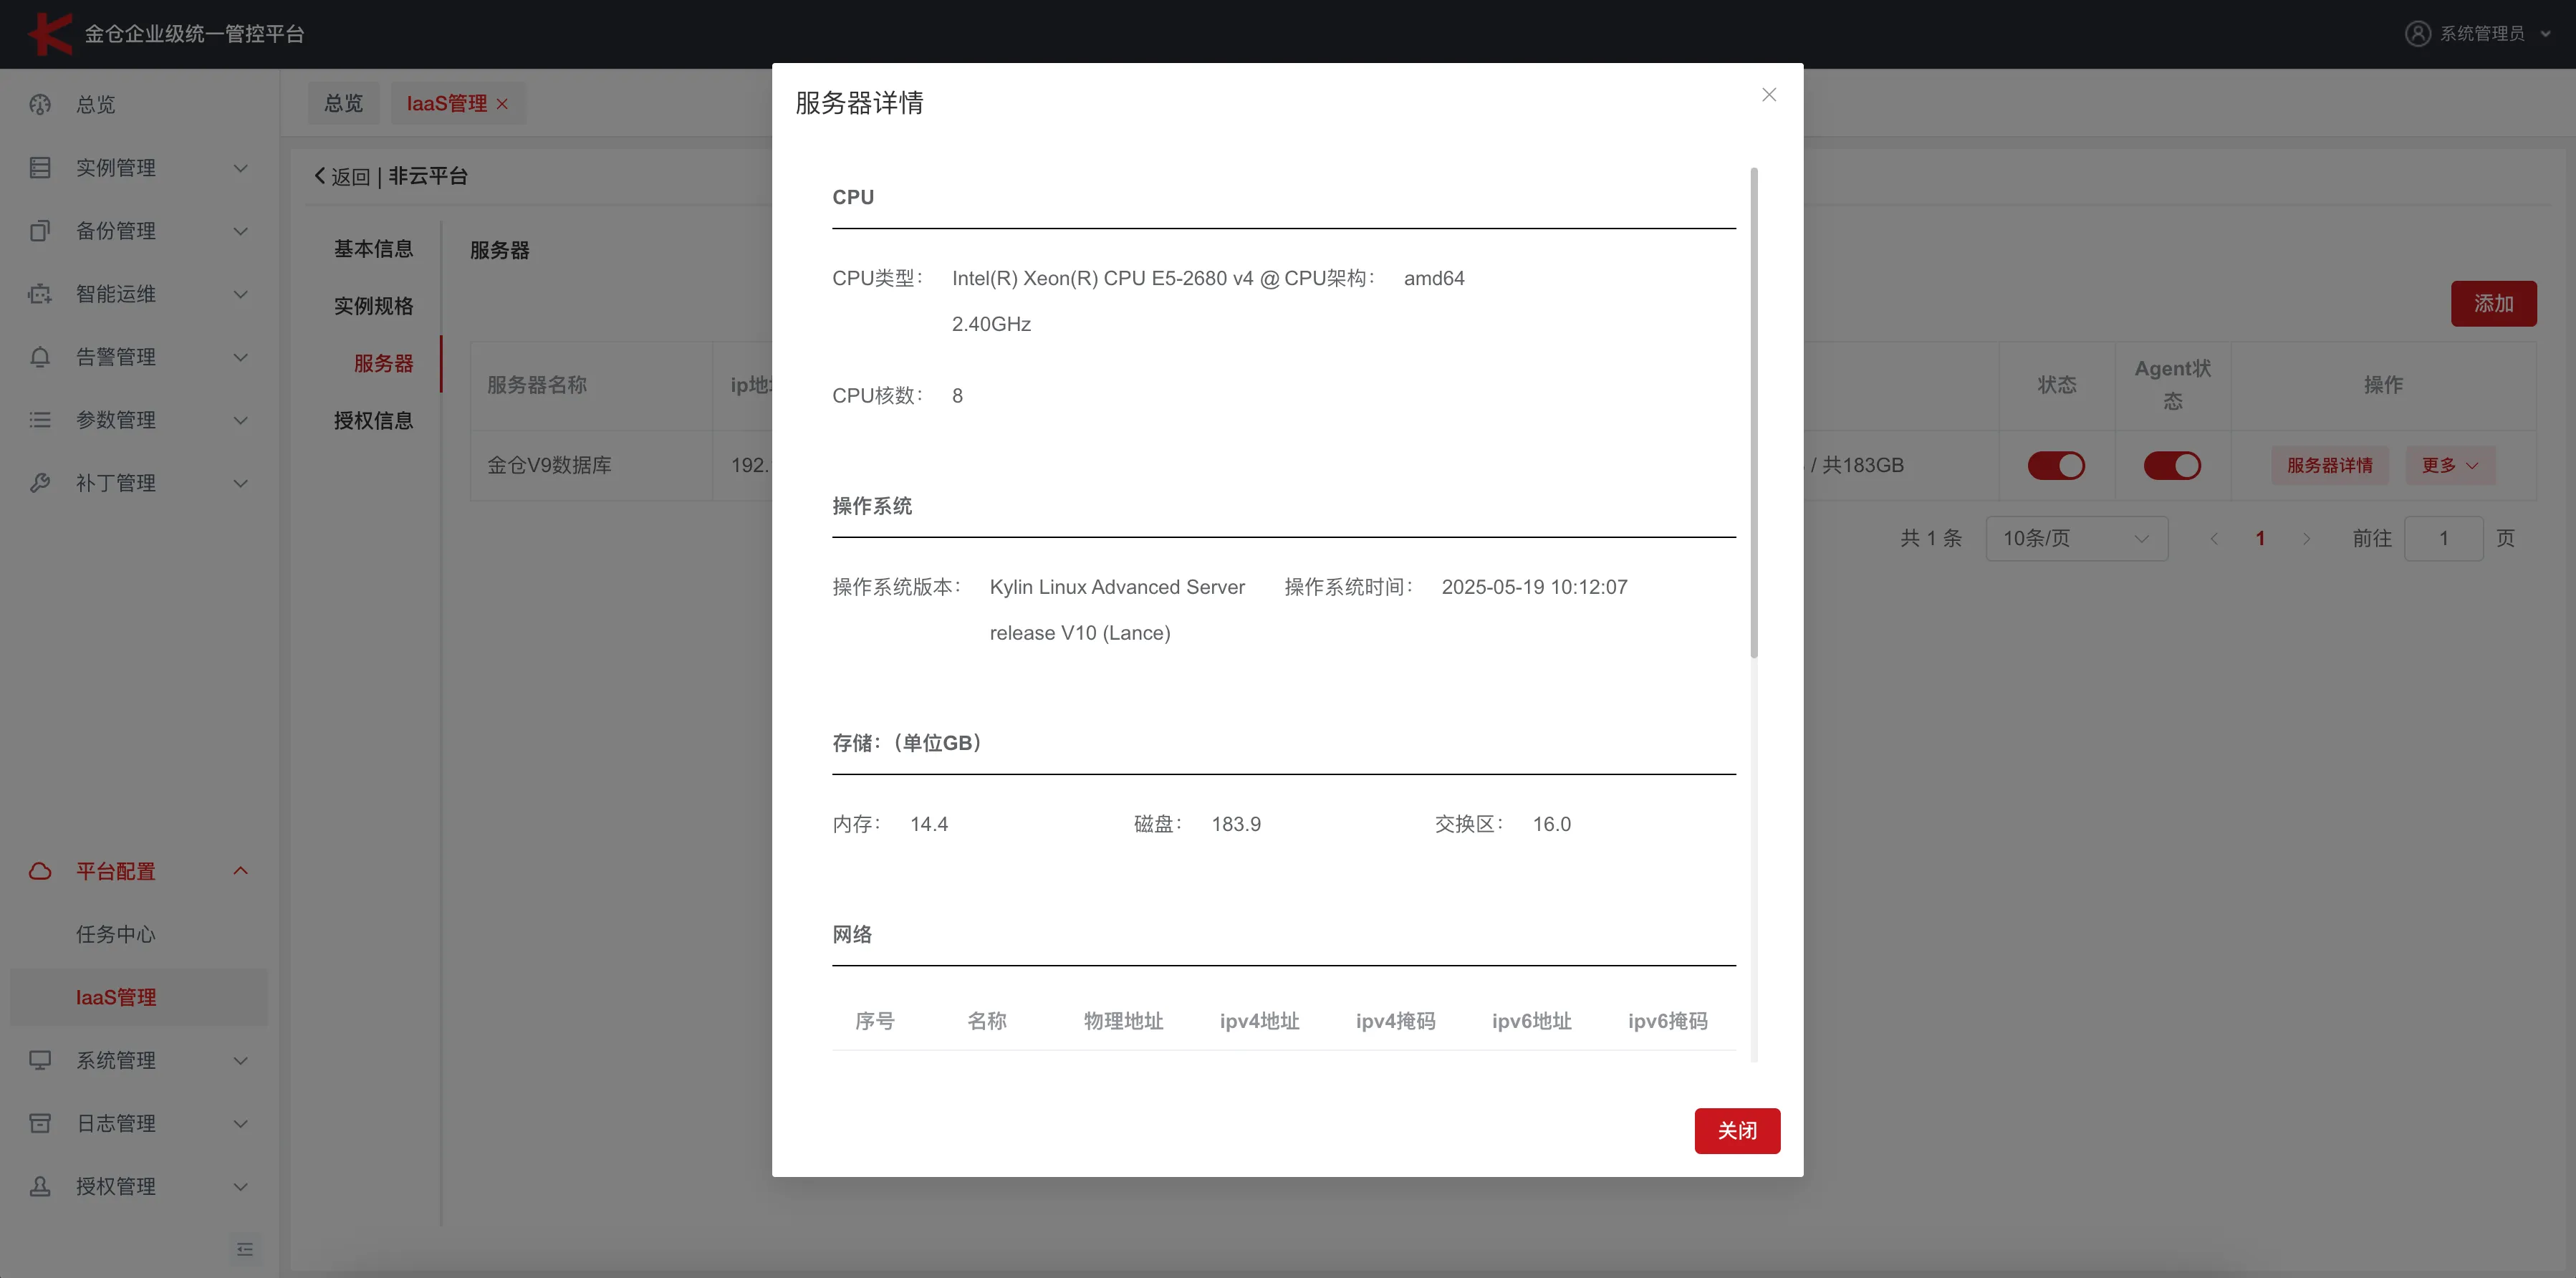Image resolution: width=2576 pixels, height=1278 pixels.
Task: Open the 日志管理 log icon
Action: coord(40,1123)
